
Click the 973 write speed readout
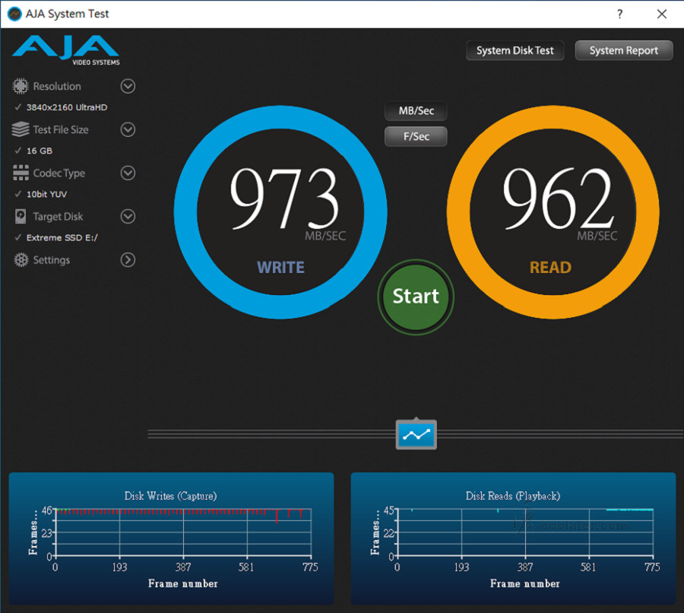284,199
